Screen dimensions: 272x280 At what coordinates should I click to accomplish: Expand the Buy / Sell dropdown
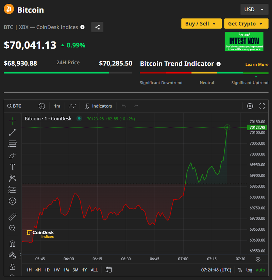[x=201, y=23]
